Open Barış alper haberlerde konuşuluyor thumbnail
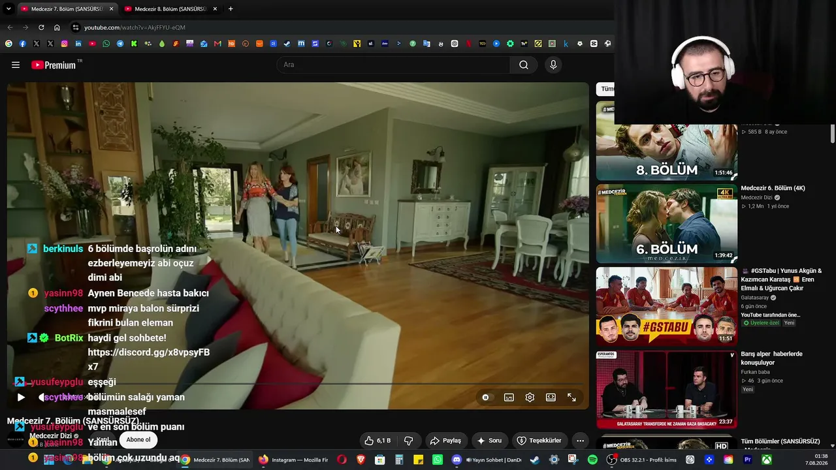 tap(666, 390)
